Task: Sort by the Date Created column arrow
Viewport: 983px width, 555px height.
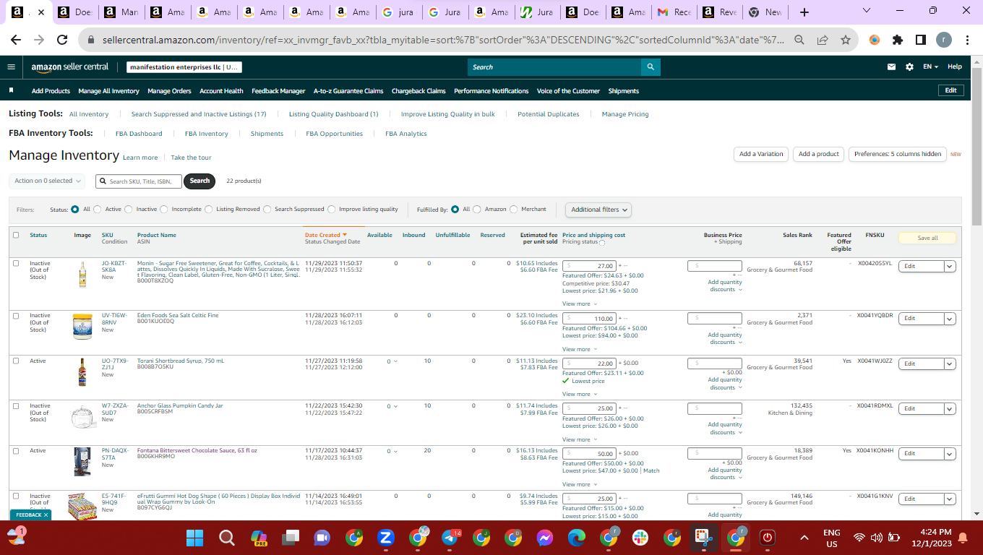Action: click(345, 235)
